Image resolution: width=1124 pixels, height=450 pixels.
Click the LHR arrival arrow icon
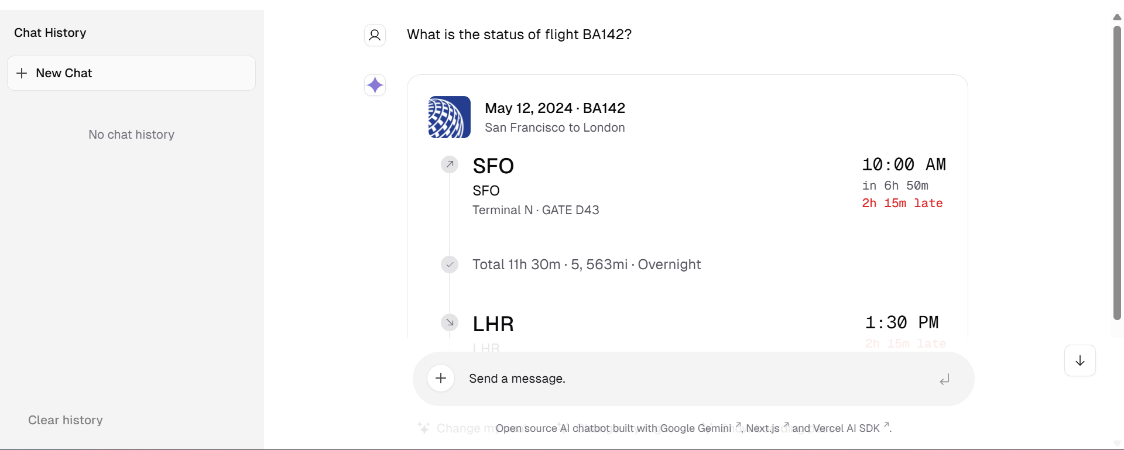point(450,322)
